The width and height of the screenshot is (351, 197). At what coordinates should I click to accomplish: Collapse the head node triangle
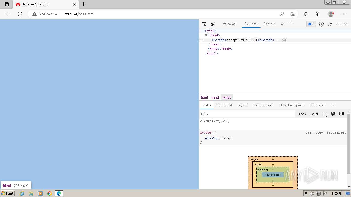click(206, 35)
